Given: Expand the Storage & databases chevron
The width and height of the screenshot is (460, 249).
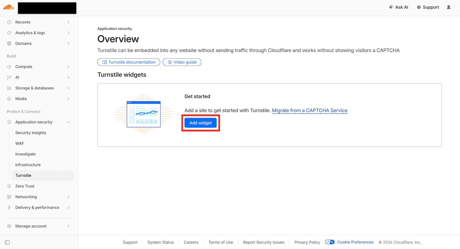Looking at the screenshot, I should coord(68,88).
